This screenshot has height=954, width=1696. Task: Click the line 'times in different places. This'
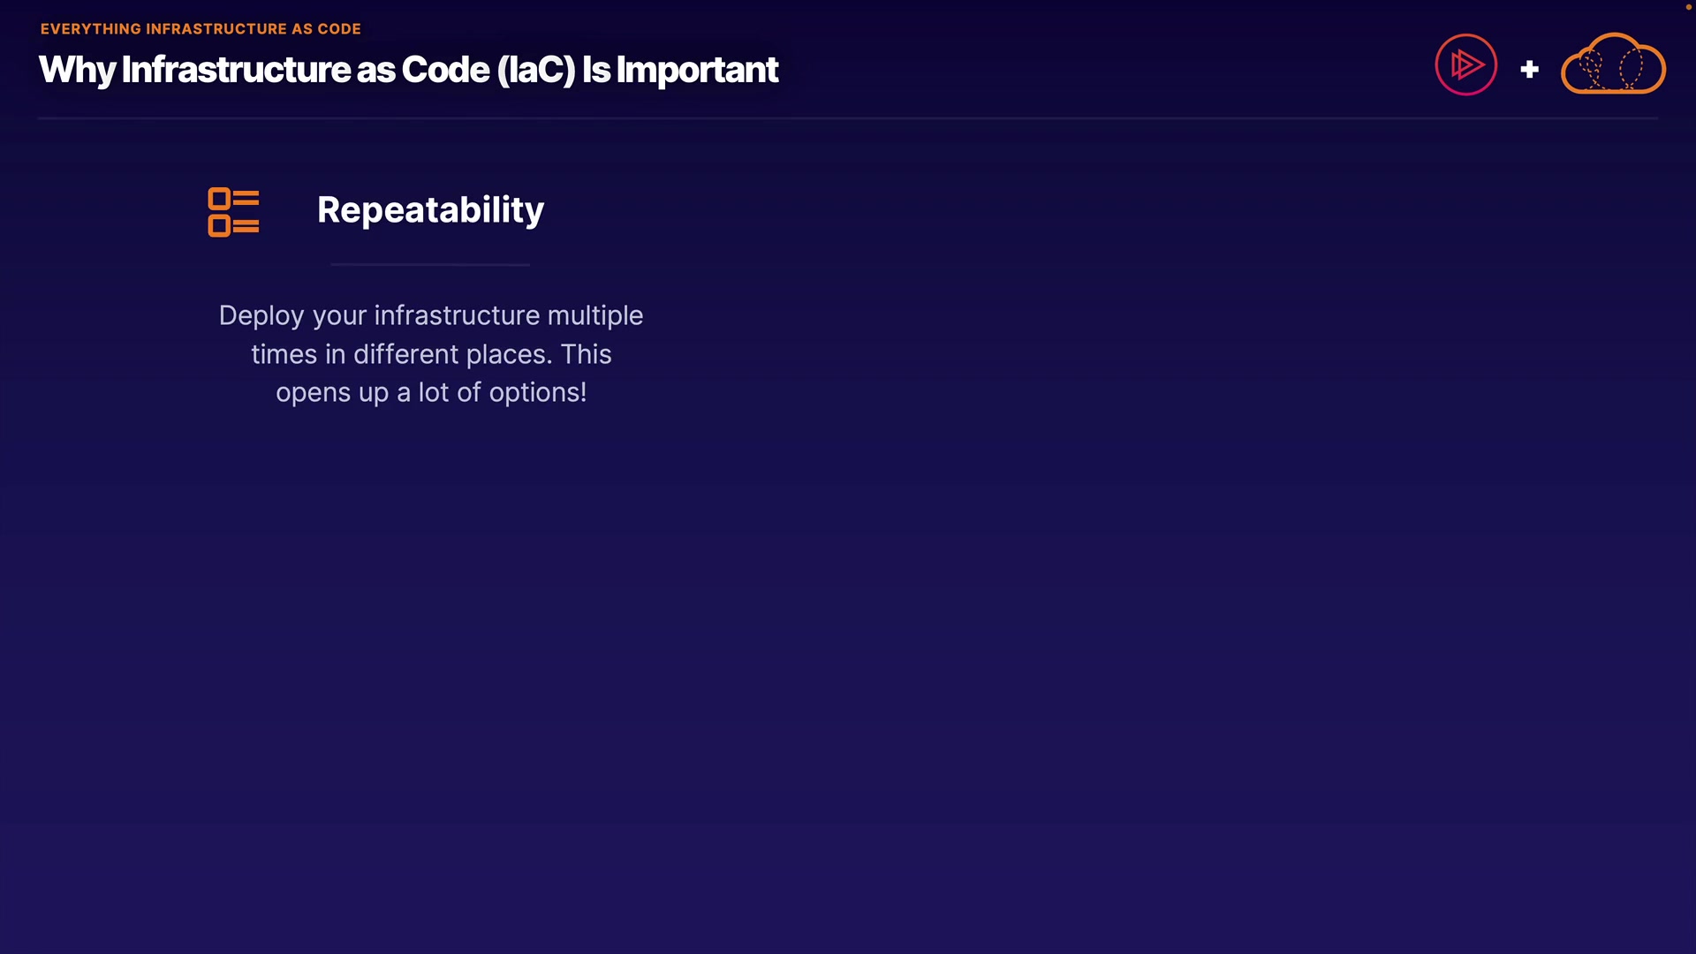[430, 354]
